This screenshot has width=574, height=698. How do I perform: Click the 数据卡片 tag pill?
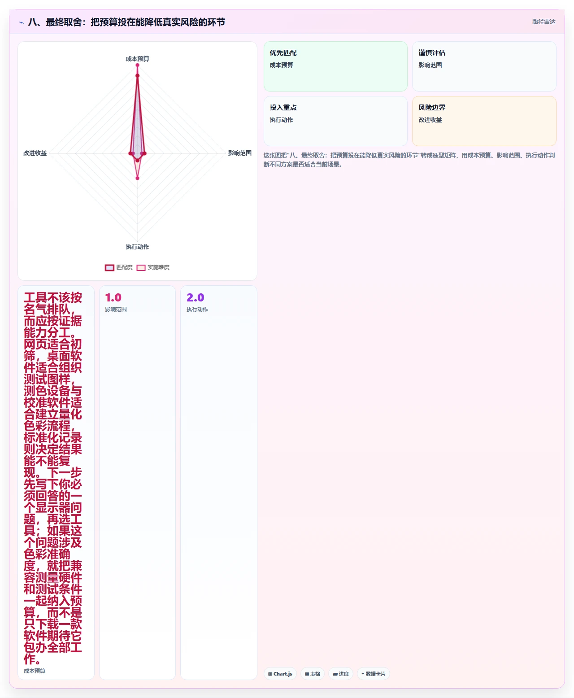374,674
